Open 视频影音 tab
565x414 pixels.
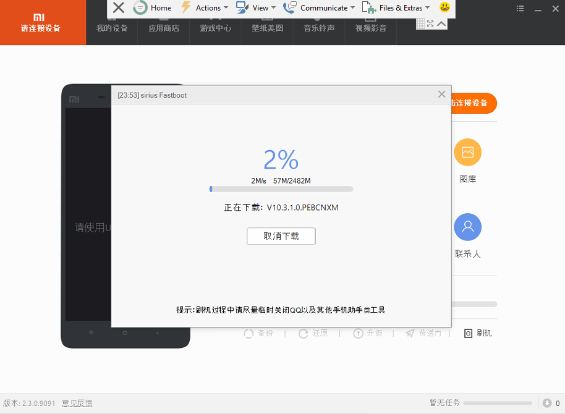tap(371, 28)
